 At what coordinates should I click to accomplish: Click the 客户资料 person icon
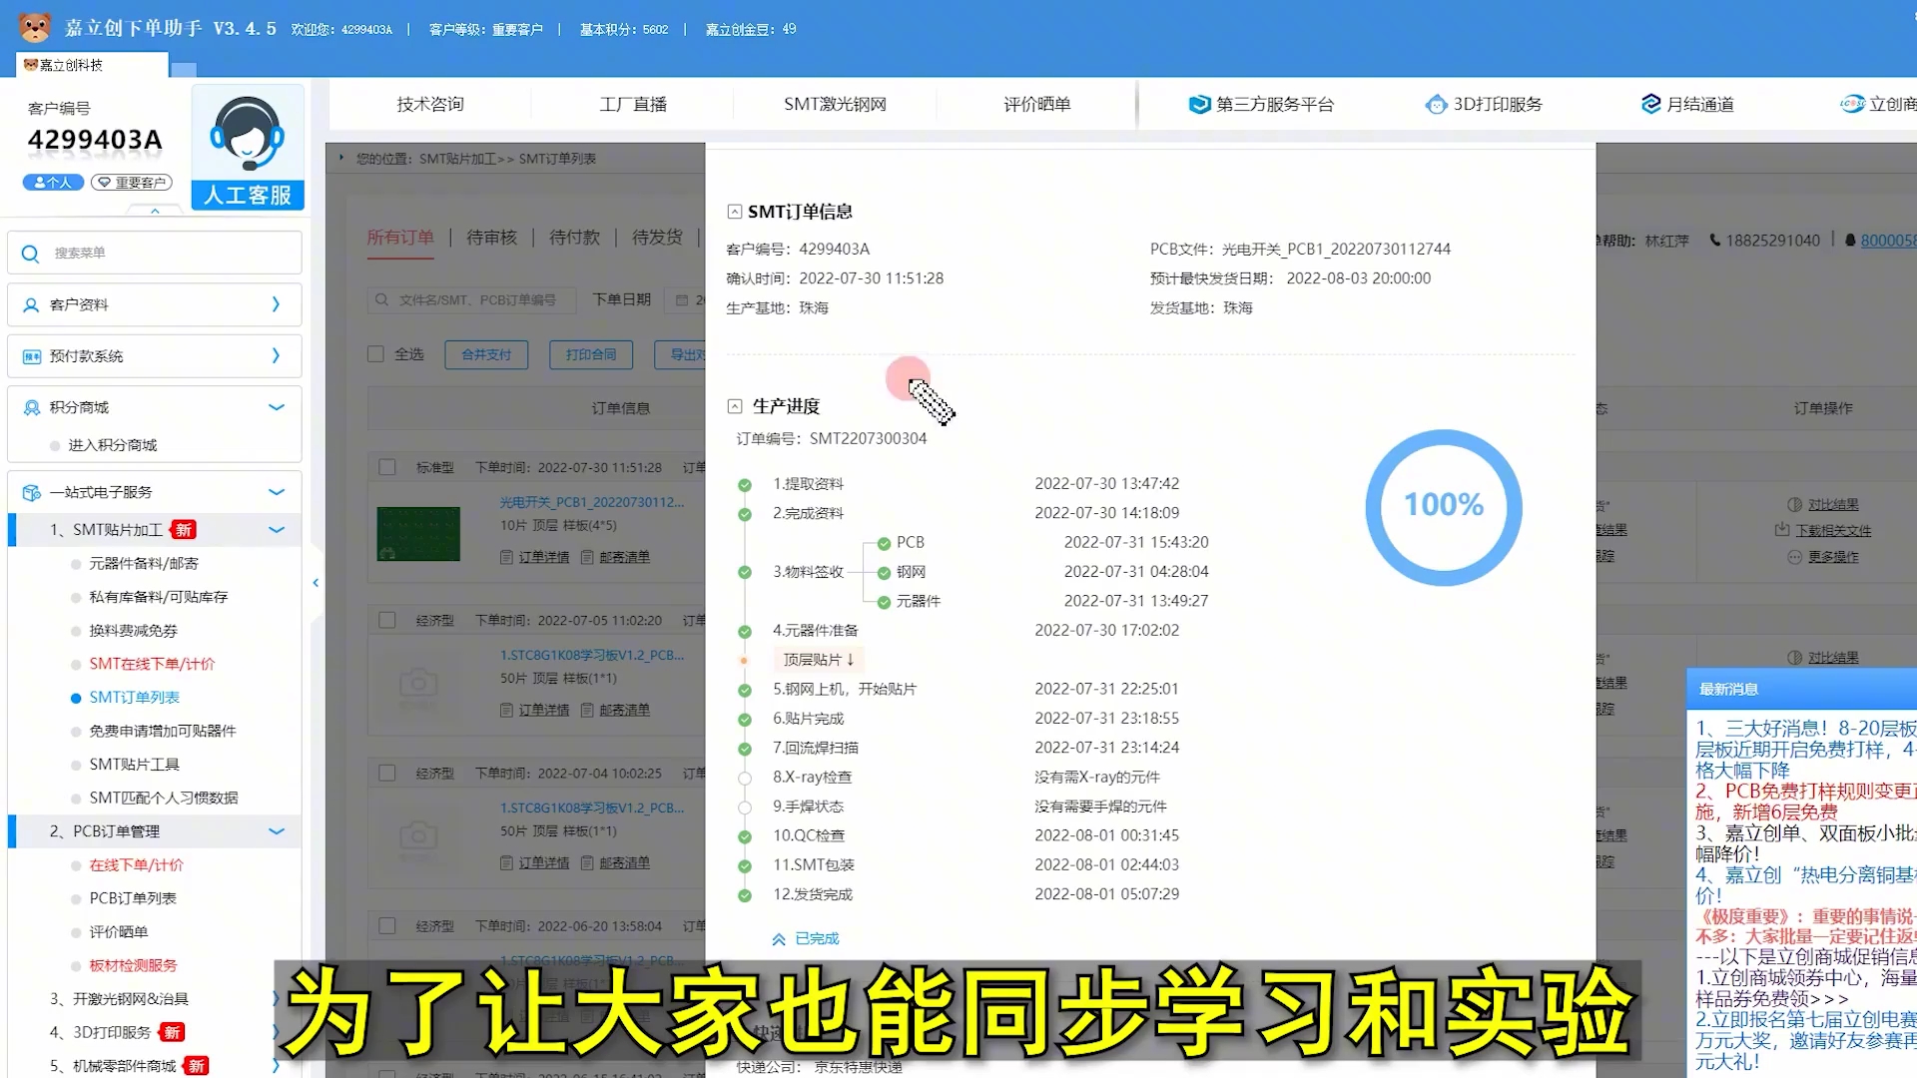(31, 304)
